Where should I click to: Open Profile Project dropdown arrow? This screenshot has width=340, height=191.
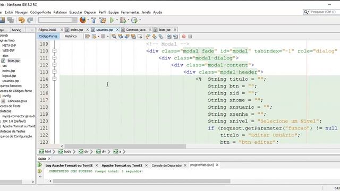[140, 20]
